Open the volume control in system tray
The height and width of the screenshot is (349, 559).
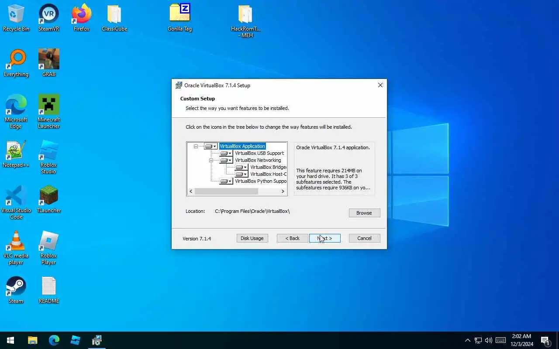[x=489, y=340]
